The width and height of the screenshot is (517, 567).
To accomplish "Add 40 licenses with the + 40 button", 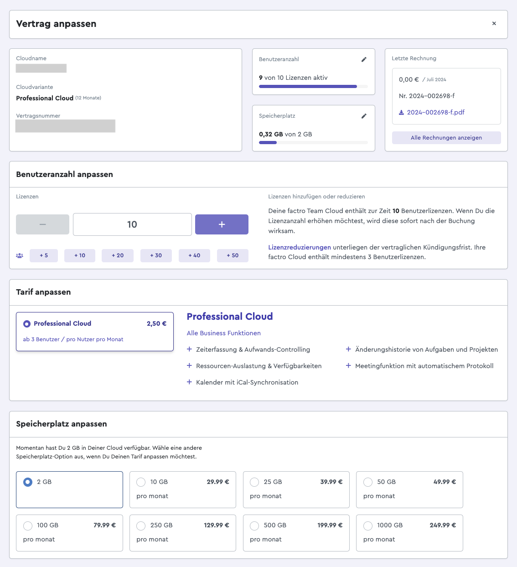I will [x=194, y=255].
